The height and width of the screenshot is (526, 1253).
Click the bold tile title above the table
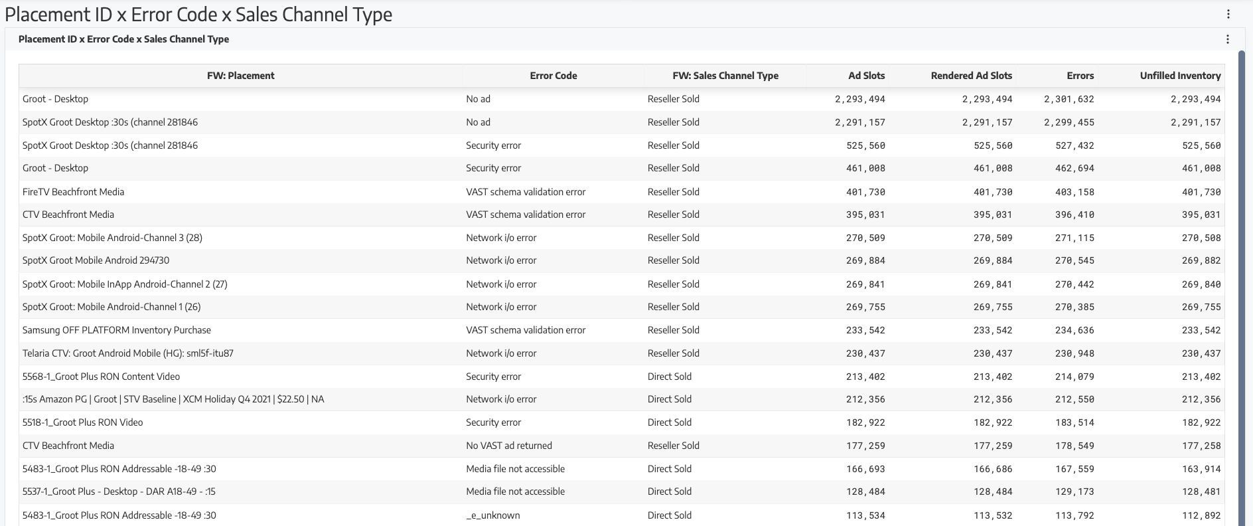point(124,39)
